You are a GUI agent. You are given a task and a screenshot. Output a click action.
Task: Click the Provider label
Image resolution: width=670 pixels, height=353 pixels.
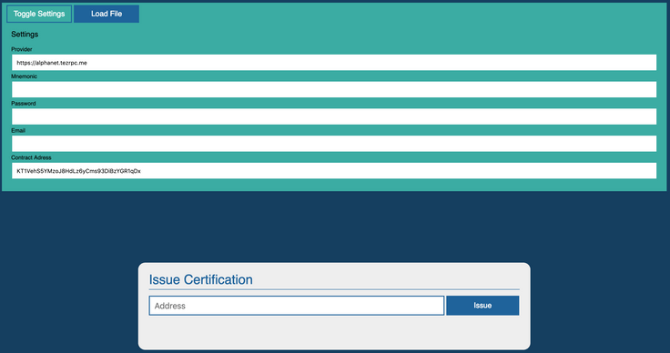click(22, 49)
